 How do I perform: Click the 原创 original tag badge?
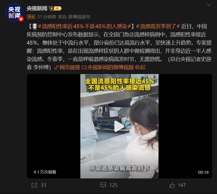click(31, 17)
